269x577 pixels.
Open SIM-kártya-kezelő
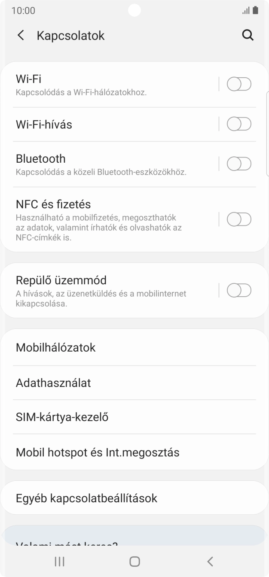(x=62, y=416)
